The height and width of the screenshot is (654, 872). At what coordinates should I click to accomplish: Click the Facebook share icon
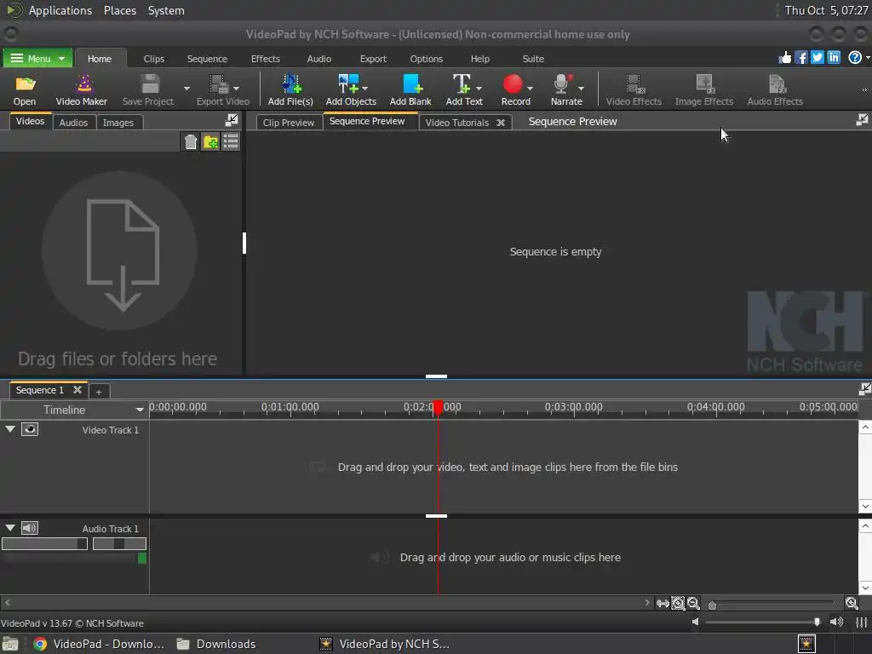pyautogui.click(x=800, y=57)
